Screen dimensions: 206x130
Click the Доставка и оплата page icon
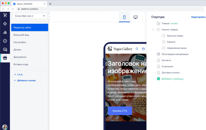click(158, 72)
